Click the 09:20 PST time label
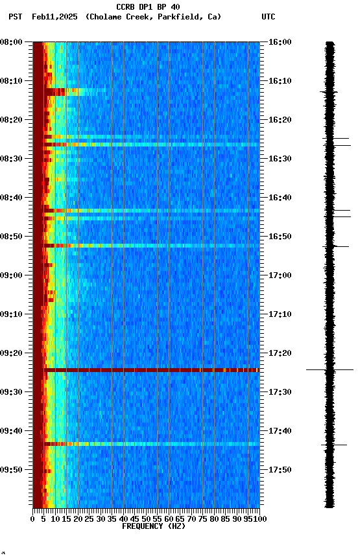This screenshot has height=560, width=358. pyautogui.click(x=11, y=354)
